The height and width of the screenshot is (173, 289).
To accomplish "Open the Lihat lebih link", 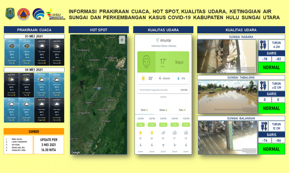I will click(184, 90).
